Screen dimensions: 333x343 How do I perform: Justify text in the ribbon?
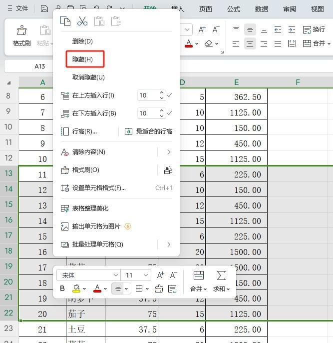pos(278,43)
